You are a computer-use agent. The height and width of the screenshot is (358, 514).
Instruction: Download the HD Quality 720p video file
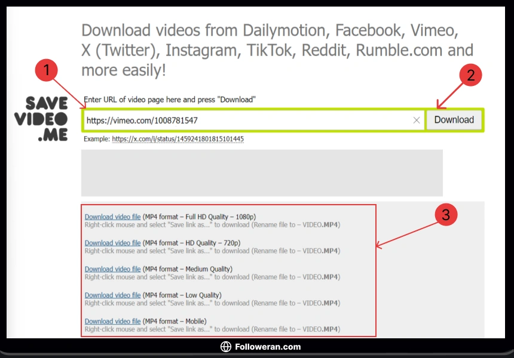coord(112,243)
